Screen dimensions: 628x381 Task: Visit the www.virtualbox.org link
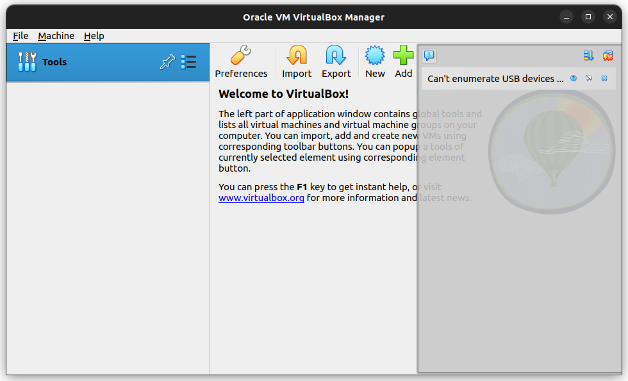pyautogui.click(x=261, y=198)
